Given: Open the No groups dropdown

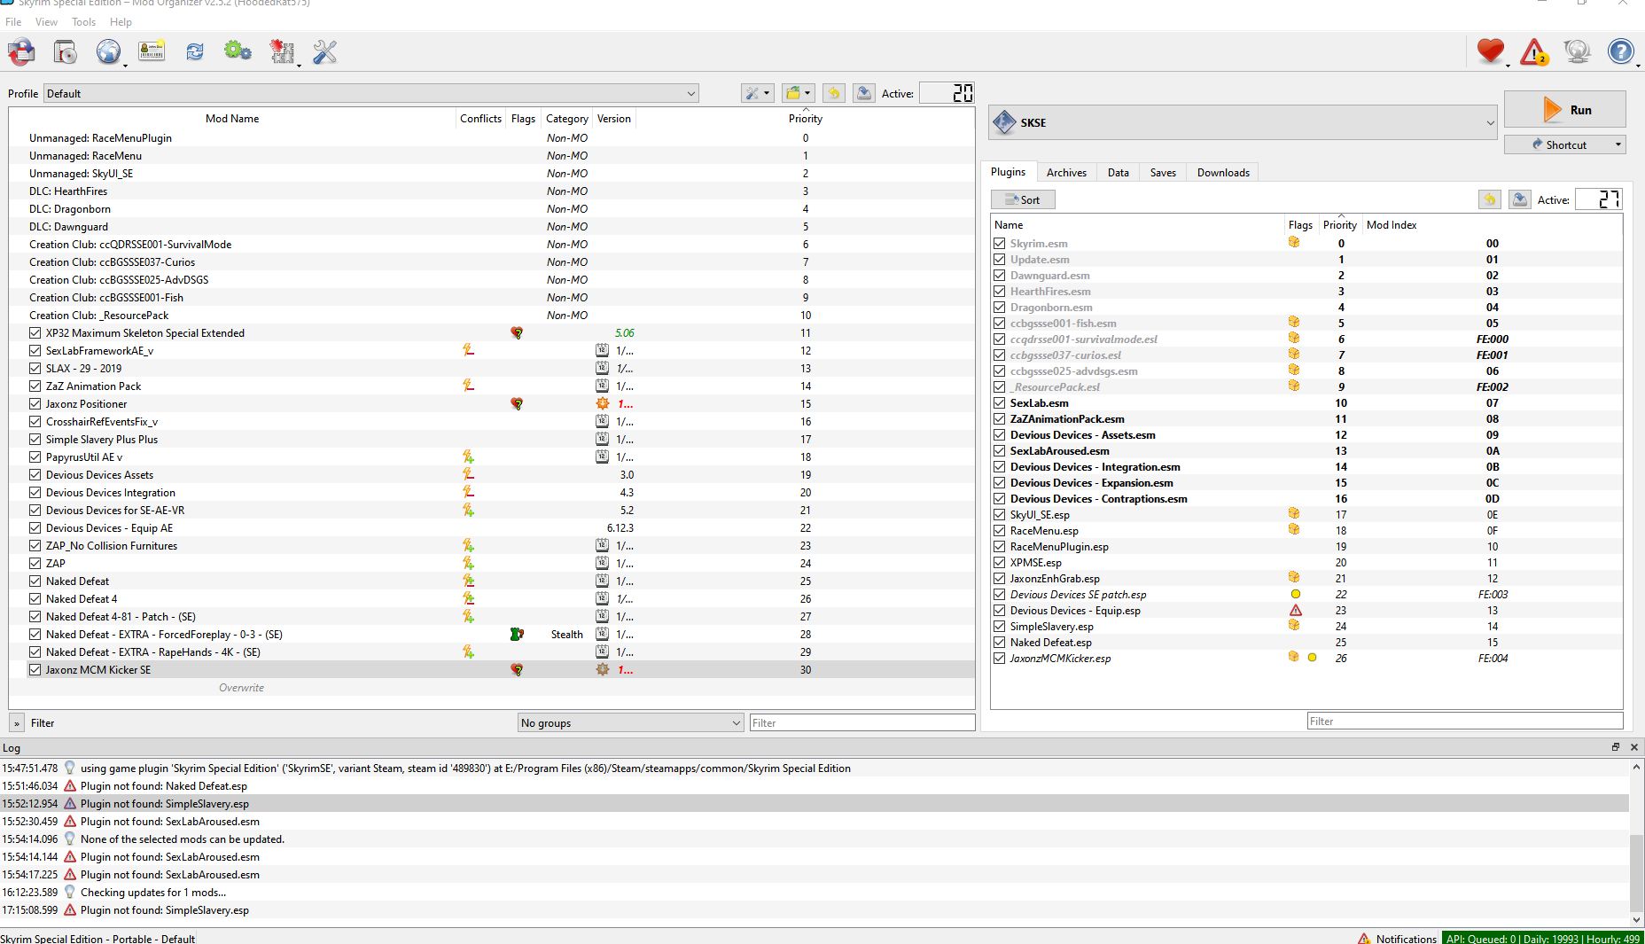Looking at the screenshot, I should click(x=735, y=722).
